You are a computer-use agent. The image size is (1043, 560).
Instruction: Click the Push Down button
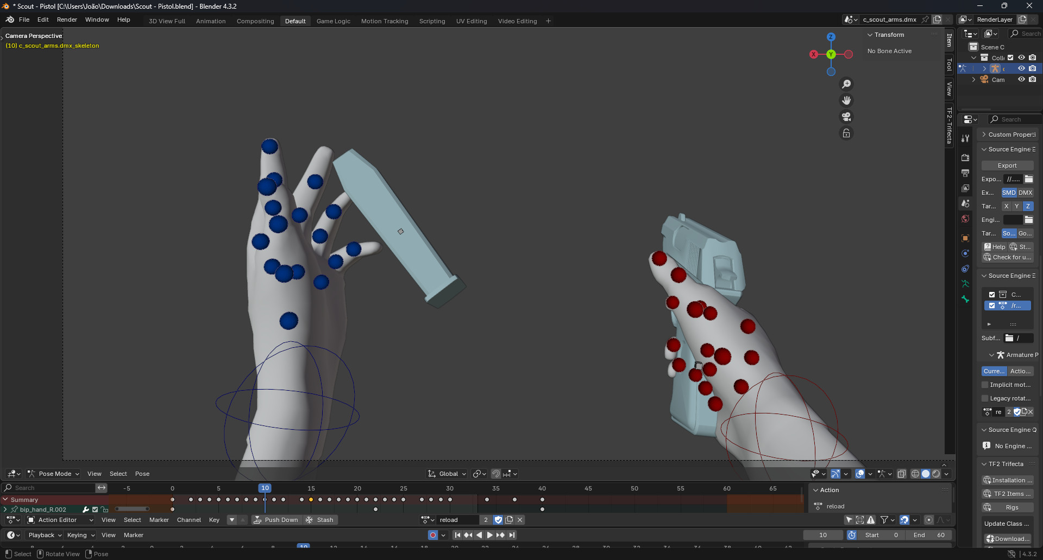(x=276, y=519)
